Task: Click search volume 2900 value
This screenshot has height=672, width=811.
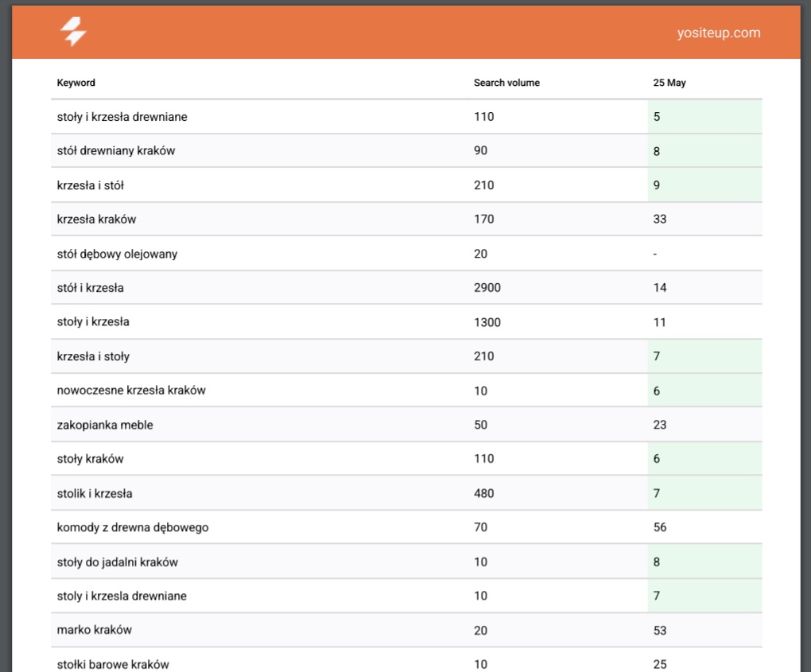Action: click(x=487, y=288)
